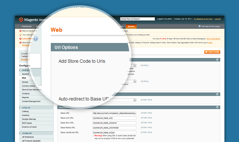Select the Web configuration tab
Viewport: 239px width, 142px height.
pyautogui.click(x=24, y=78)
